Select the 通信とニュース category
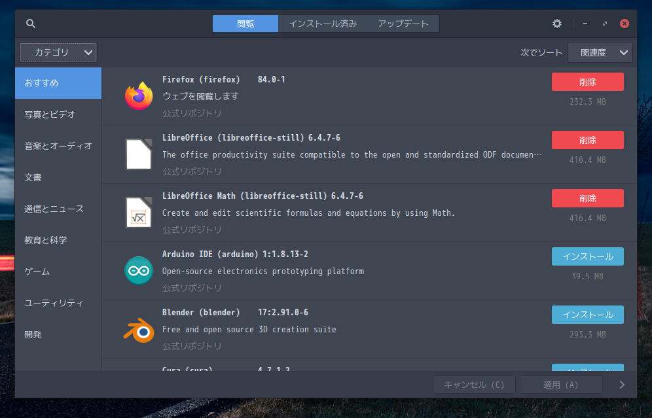The height and width of the screenshot is (418, 652). [58, 209]
